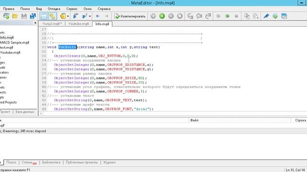The image size is (307, 172).
Task: Click the document compare icon
Action: [x=247, y=16]
